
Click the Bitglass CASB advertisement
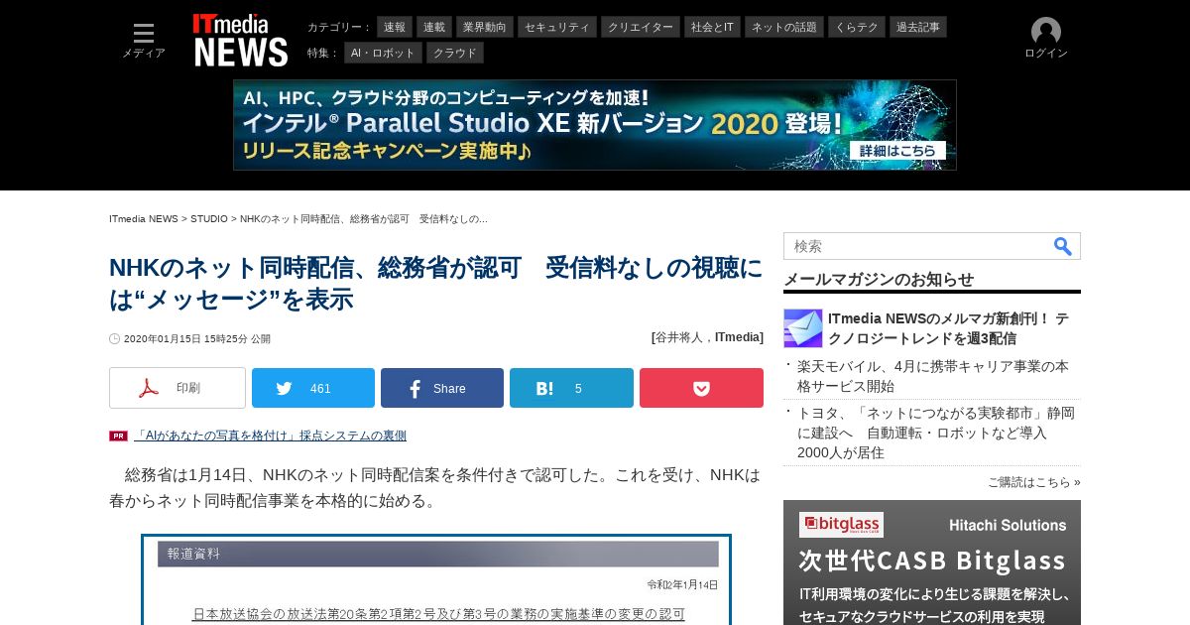pos(932,562)
